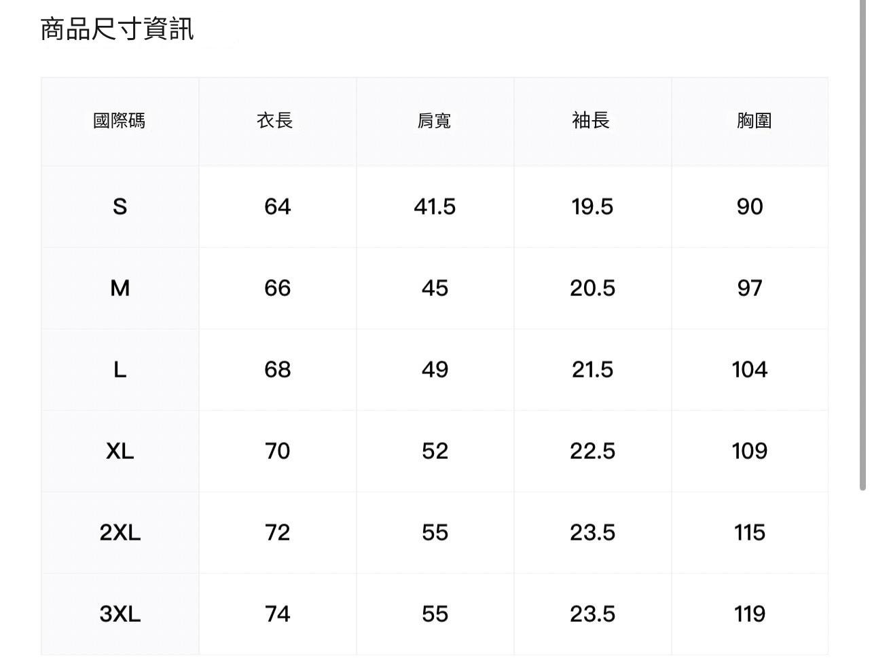Screen dimensions: 872x666
Task: Select the 74 garment length cell
Action: tap(277, 614)
